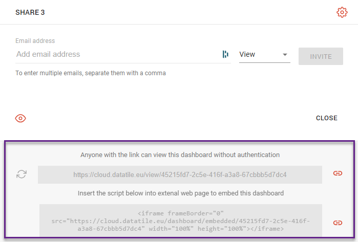The width and height of the screenshot is (358, 242).
Task: Select the cloud.datatile.eu view URL box
Action: pyautogui.click(x=180, y=174)
